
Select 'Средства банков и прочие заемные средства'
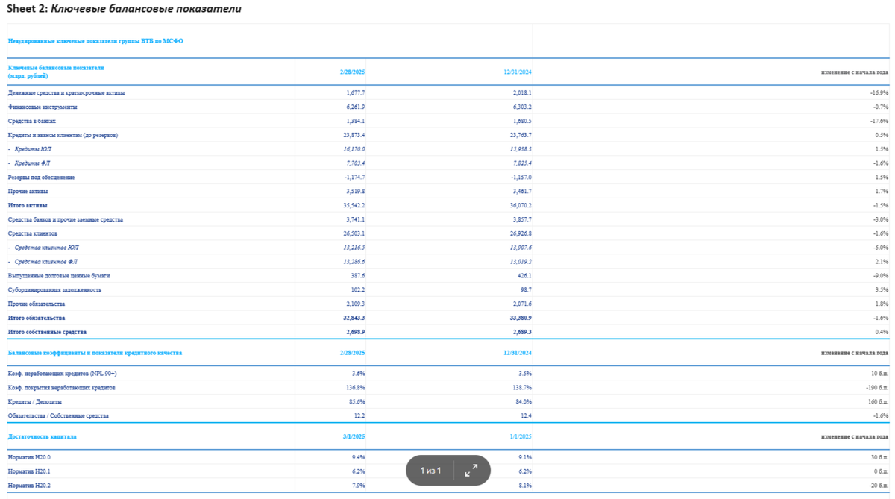pos(66,219)
